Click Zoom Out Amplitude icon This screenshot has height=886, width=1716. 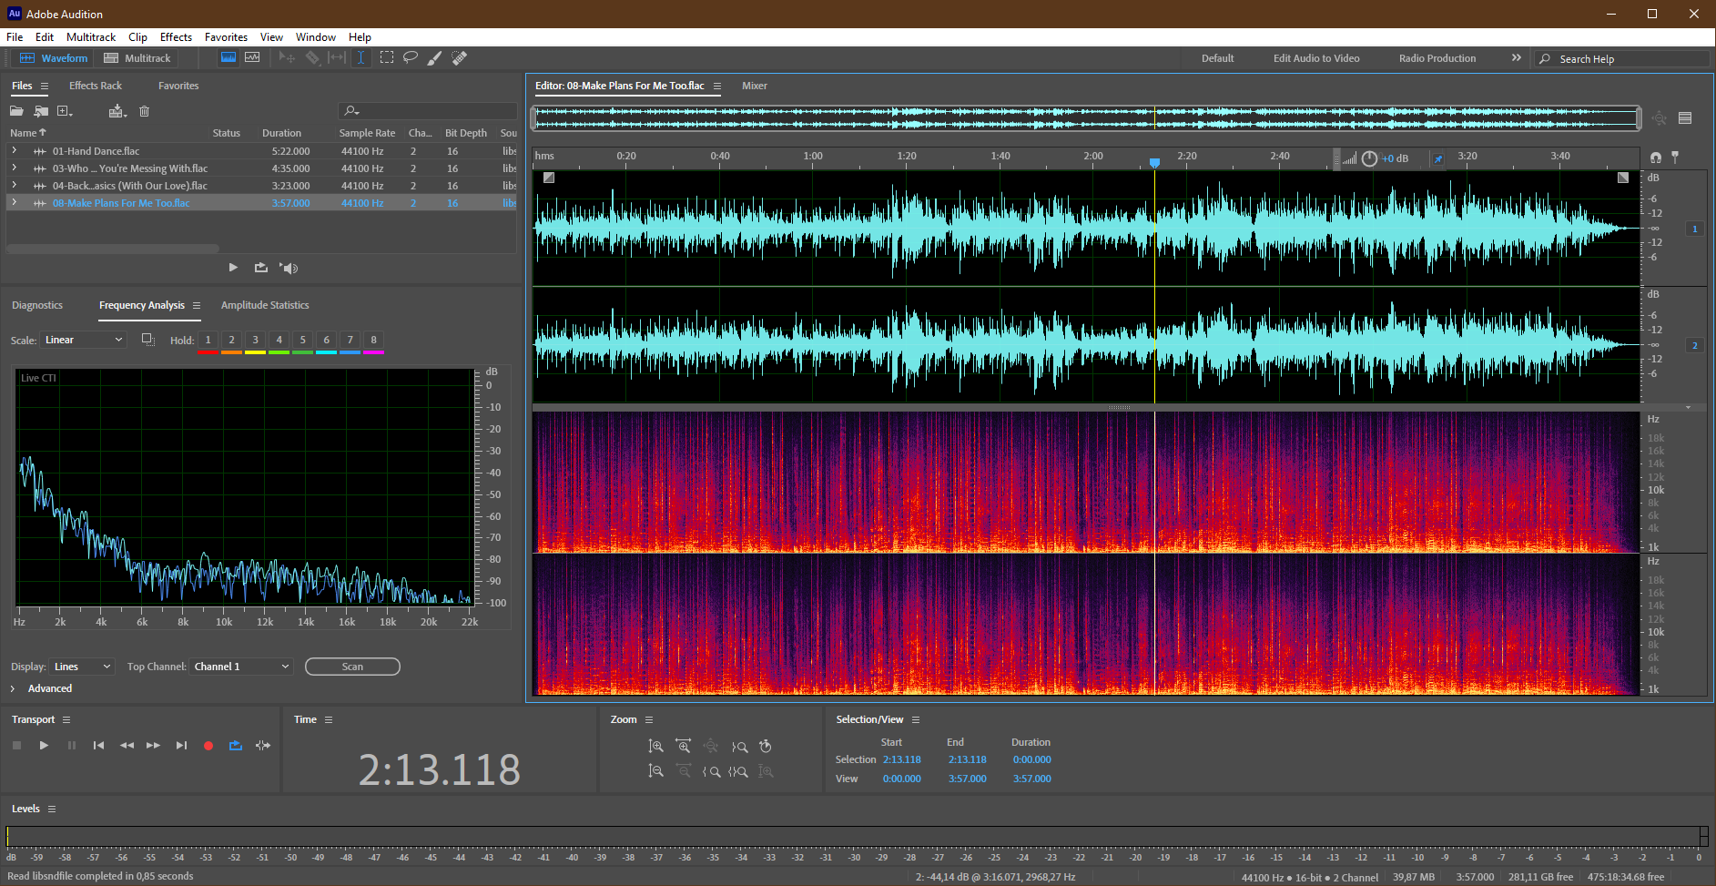pos(655,771)
